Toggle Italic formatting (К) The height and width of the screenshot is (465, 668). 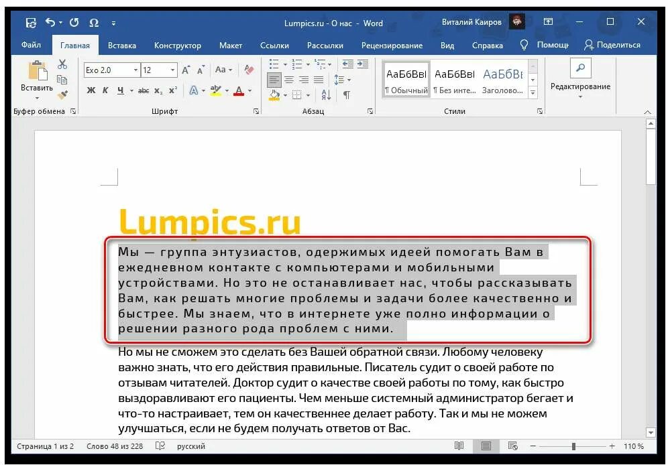[105, 90]
